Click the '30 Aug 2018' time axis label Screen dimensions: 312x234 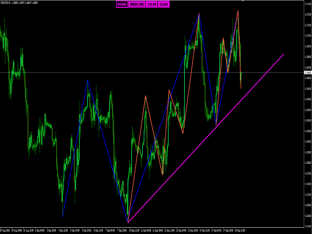point(5,231)
